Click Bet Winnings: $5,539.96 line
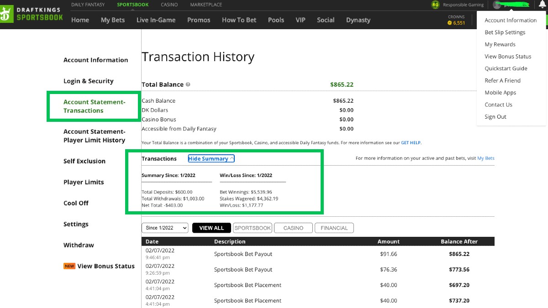Image resolution: width=548 pixels, height=308 pixels. click(x=246, y=192)
